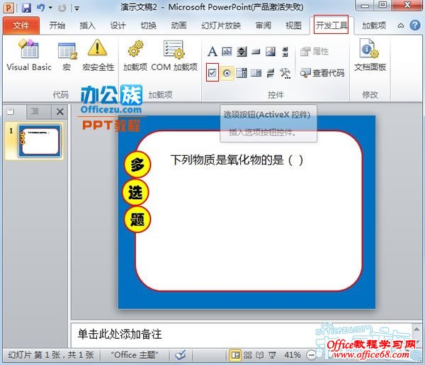Select the Option Button ActiveX control
Viewport: 425px width, 365px height.
pyautogui.click(x=227, y=73)
